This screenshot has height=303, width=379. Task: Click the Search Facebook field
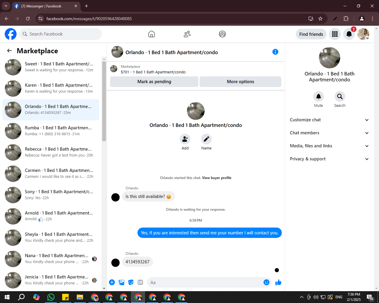pos(60,34)
